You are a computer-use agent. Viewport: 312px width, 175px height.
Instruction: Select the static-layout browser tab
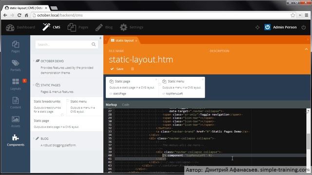tap(26, 8)
